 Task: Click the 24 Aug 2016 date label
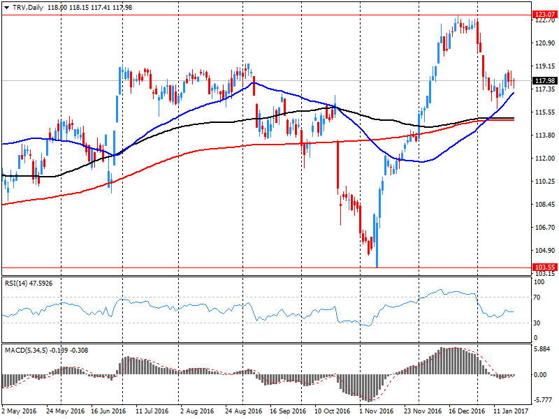[243, 411]
